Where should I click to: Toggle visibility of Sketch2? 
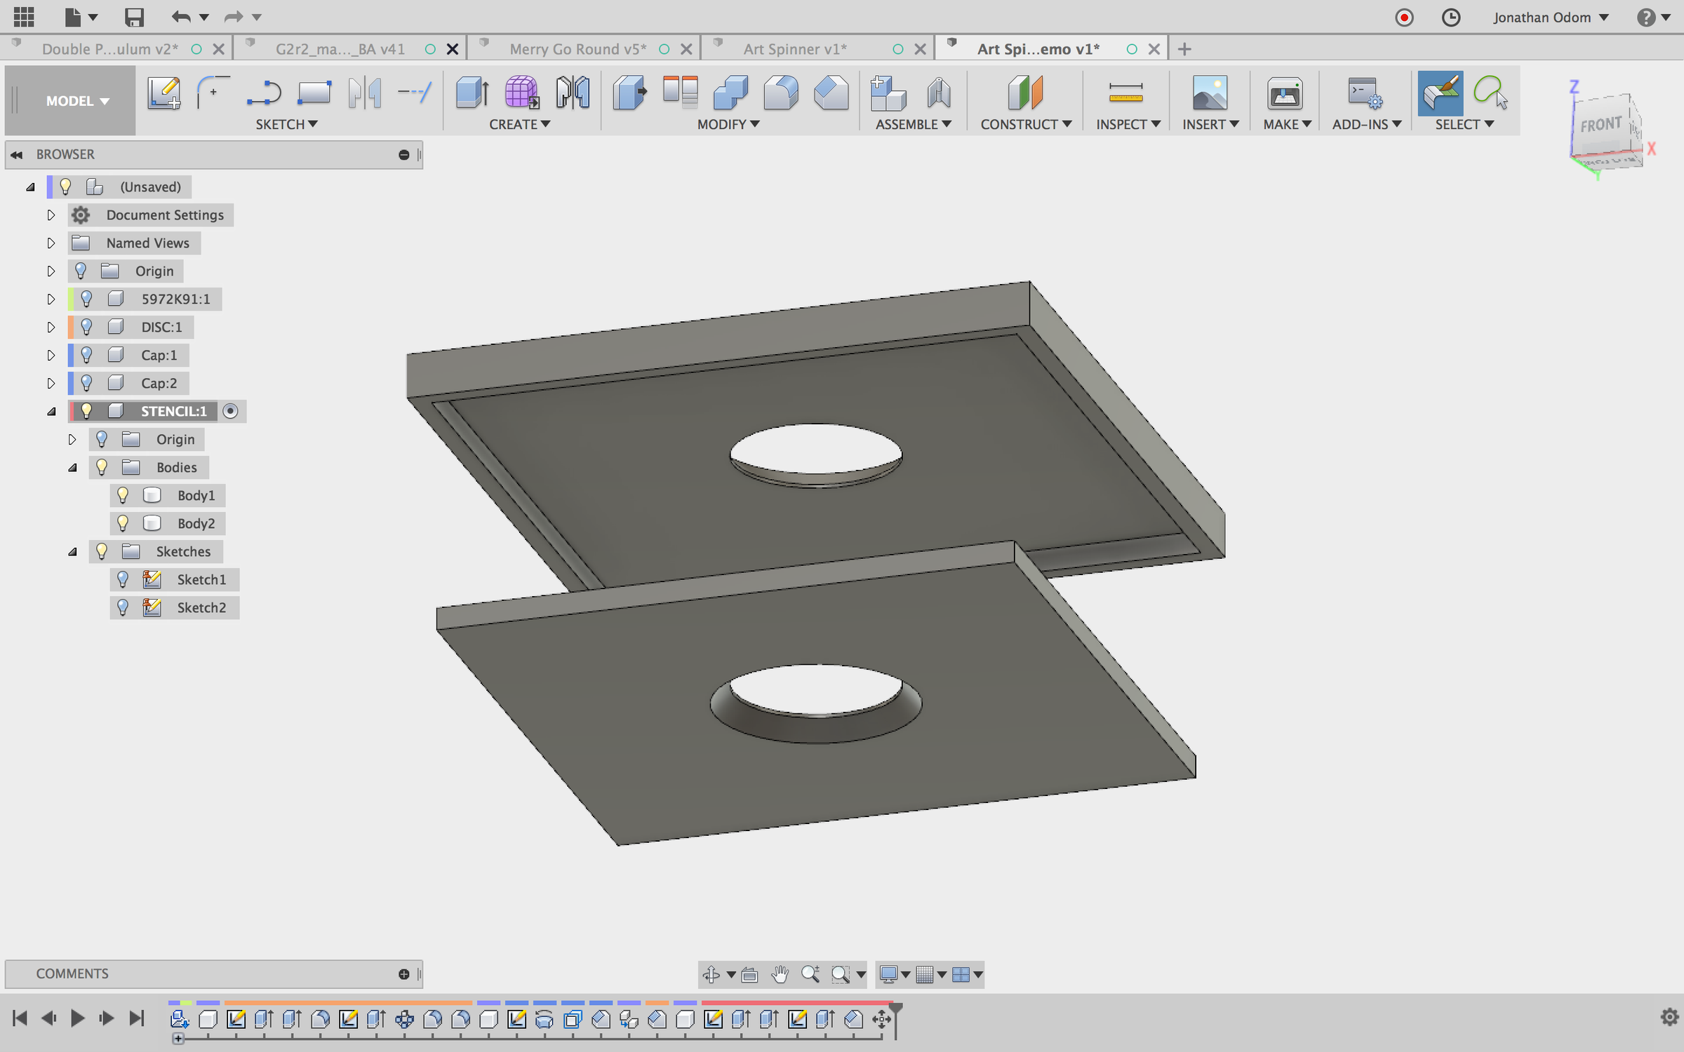[x=123, y=607]
